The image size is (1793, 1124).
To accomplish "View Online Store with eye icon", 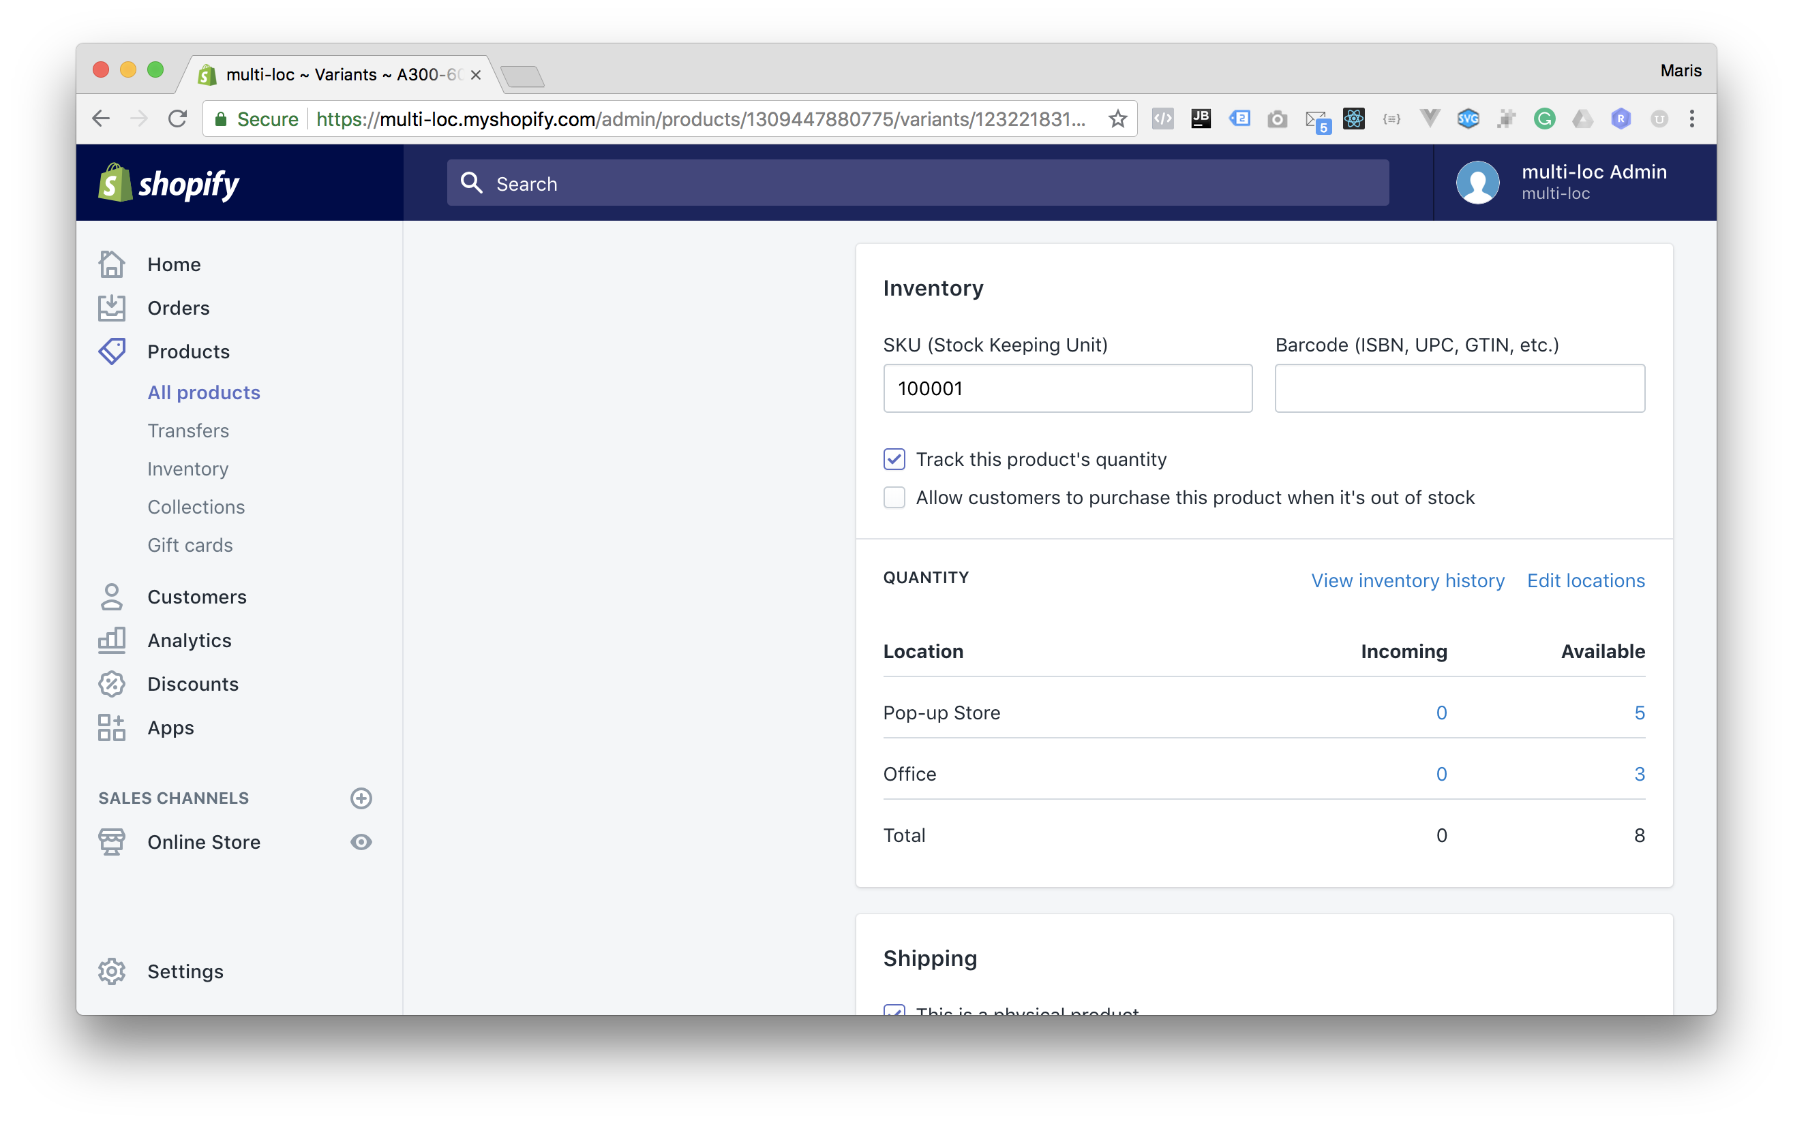I will [361, 841].
